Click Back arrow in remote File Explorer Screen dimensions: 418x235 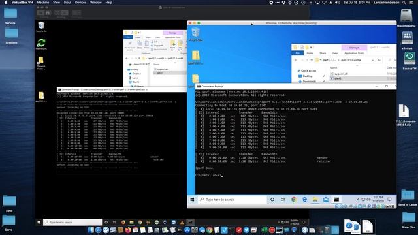click(x=296, y=60)
